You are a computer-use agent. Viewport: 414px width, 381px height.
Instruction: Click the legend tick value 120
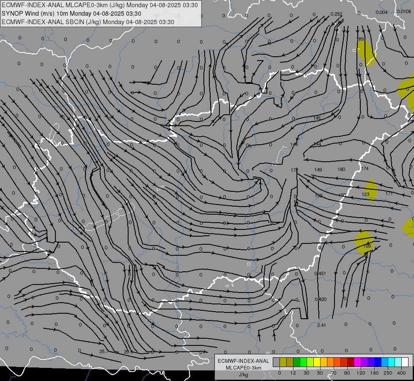(x=361, y=373)
